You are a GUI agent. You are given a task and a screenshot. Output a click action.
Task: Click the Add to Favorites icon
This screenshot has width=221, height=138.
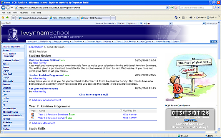coord(8,17)
